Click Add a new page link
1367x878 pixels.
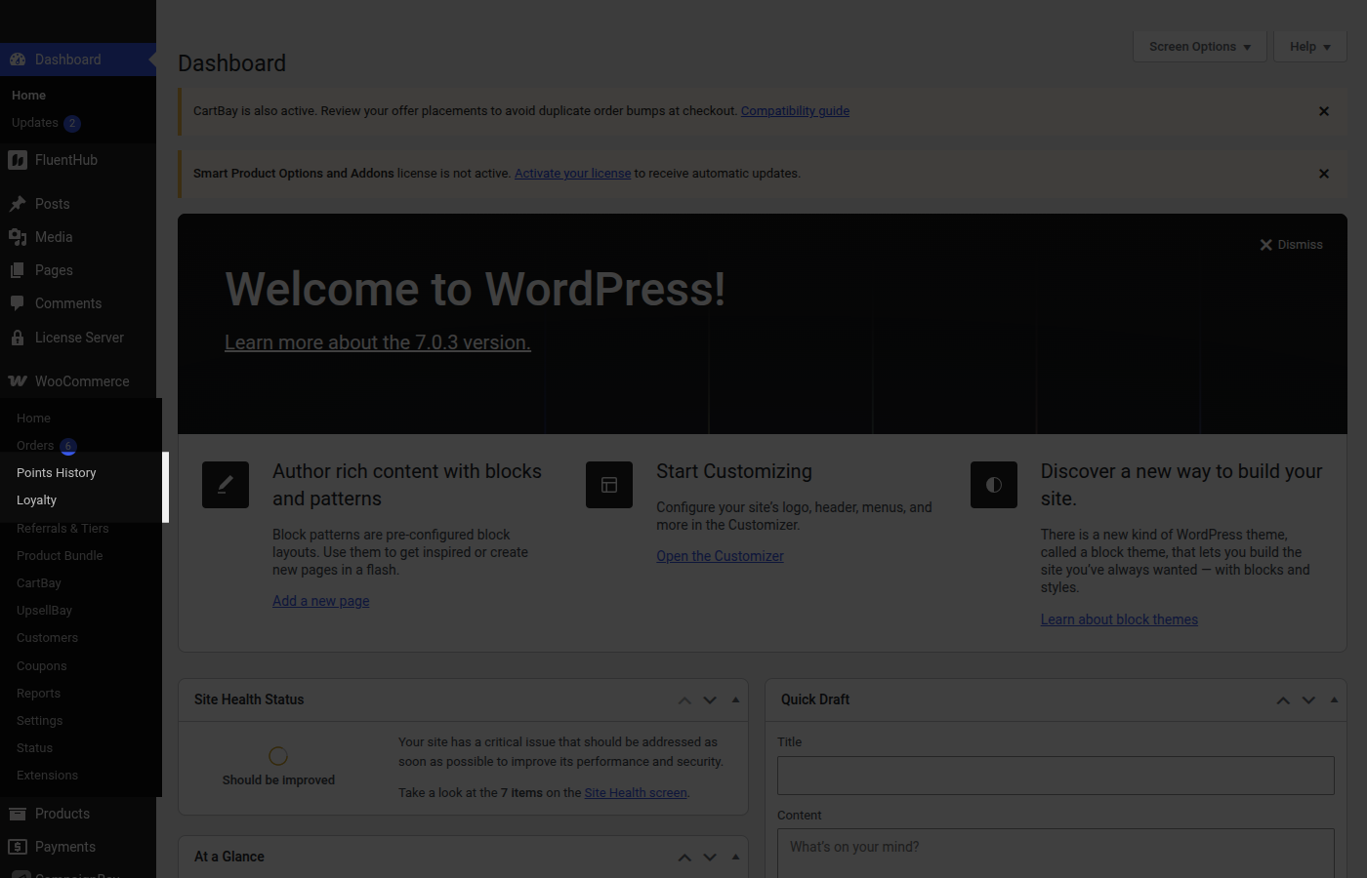321,601
